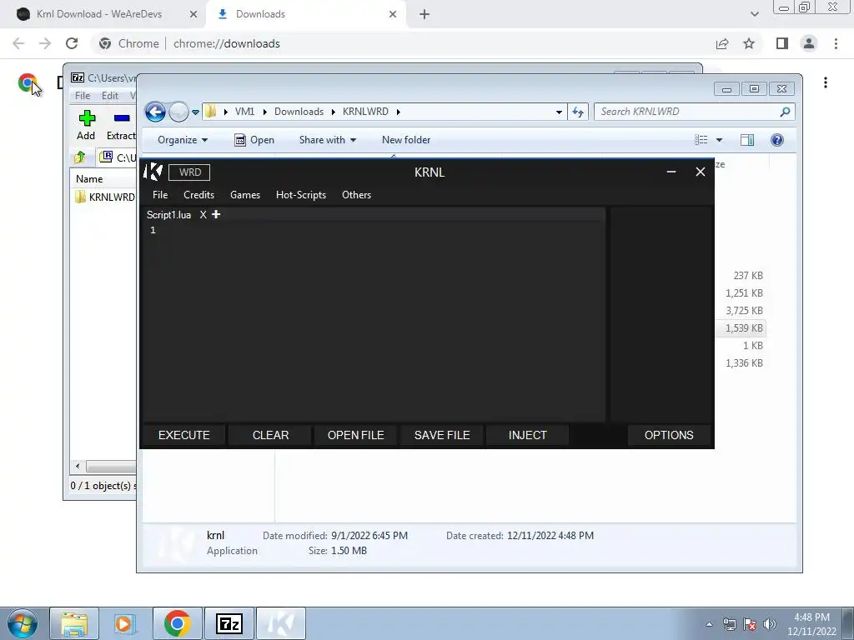The image size is (854, 640).
Task: Open a new Chrome tab
Action: click(x=424, y=15)
